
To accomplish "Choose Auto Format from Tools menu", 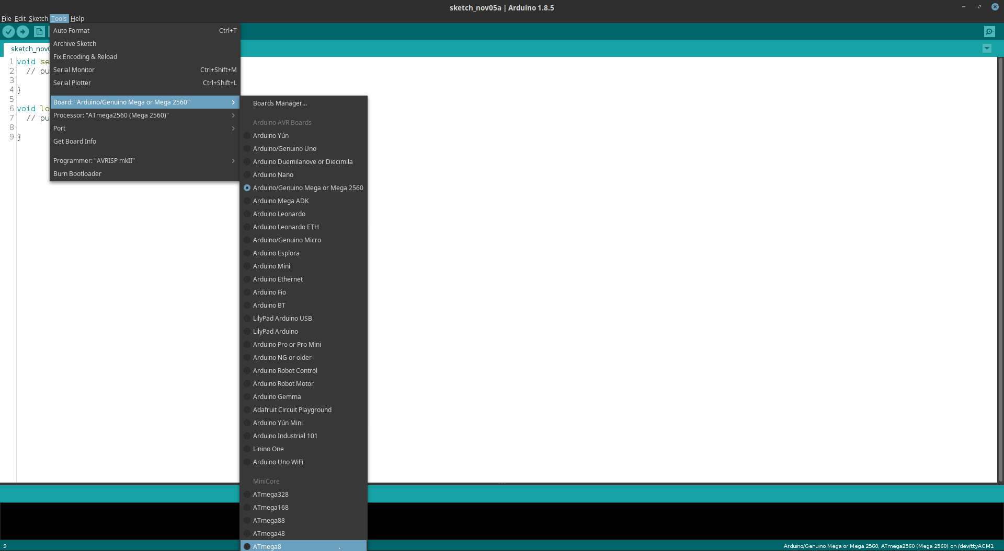I will (145, 31).
